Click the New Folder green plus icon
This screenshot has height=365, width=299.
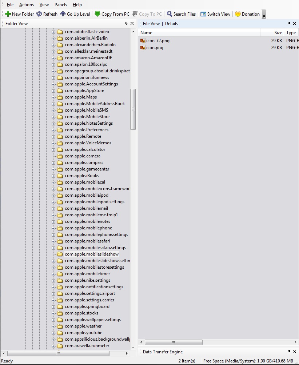pos(8,14)
